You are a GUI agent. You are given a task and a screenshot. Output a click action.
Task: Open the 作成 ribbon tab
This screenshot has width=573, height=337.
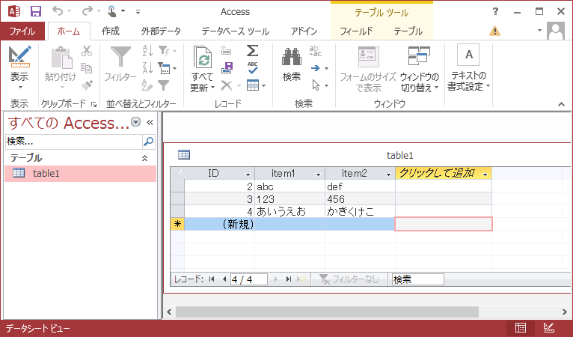(x=111, y=31)
